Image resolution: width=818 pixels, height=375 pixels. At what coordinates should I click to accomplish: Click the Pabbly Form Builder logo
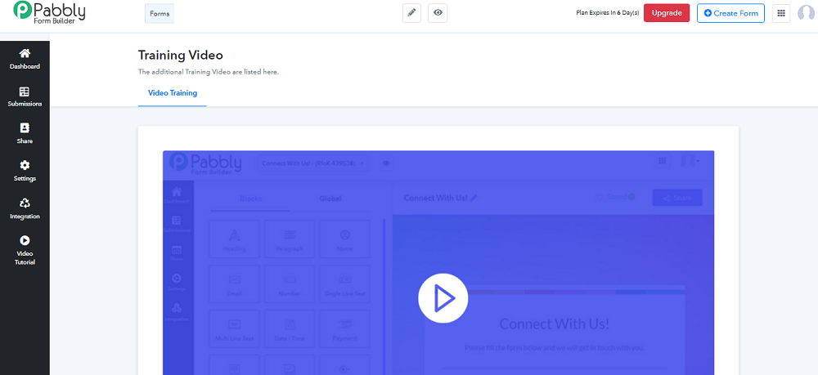click(49, 12)
